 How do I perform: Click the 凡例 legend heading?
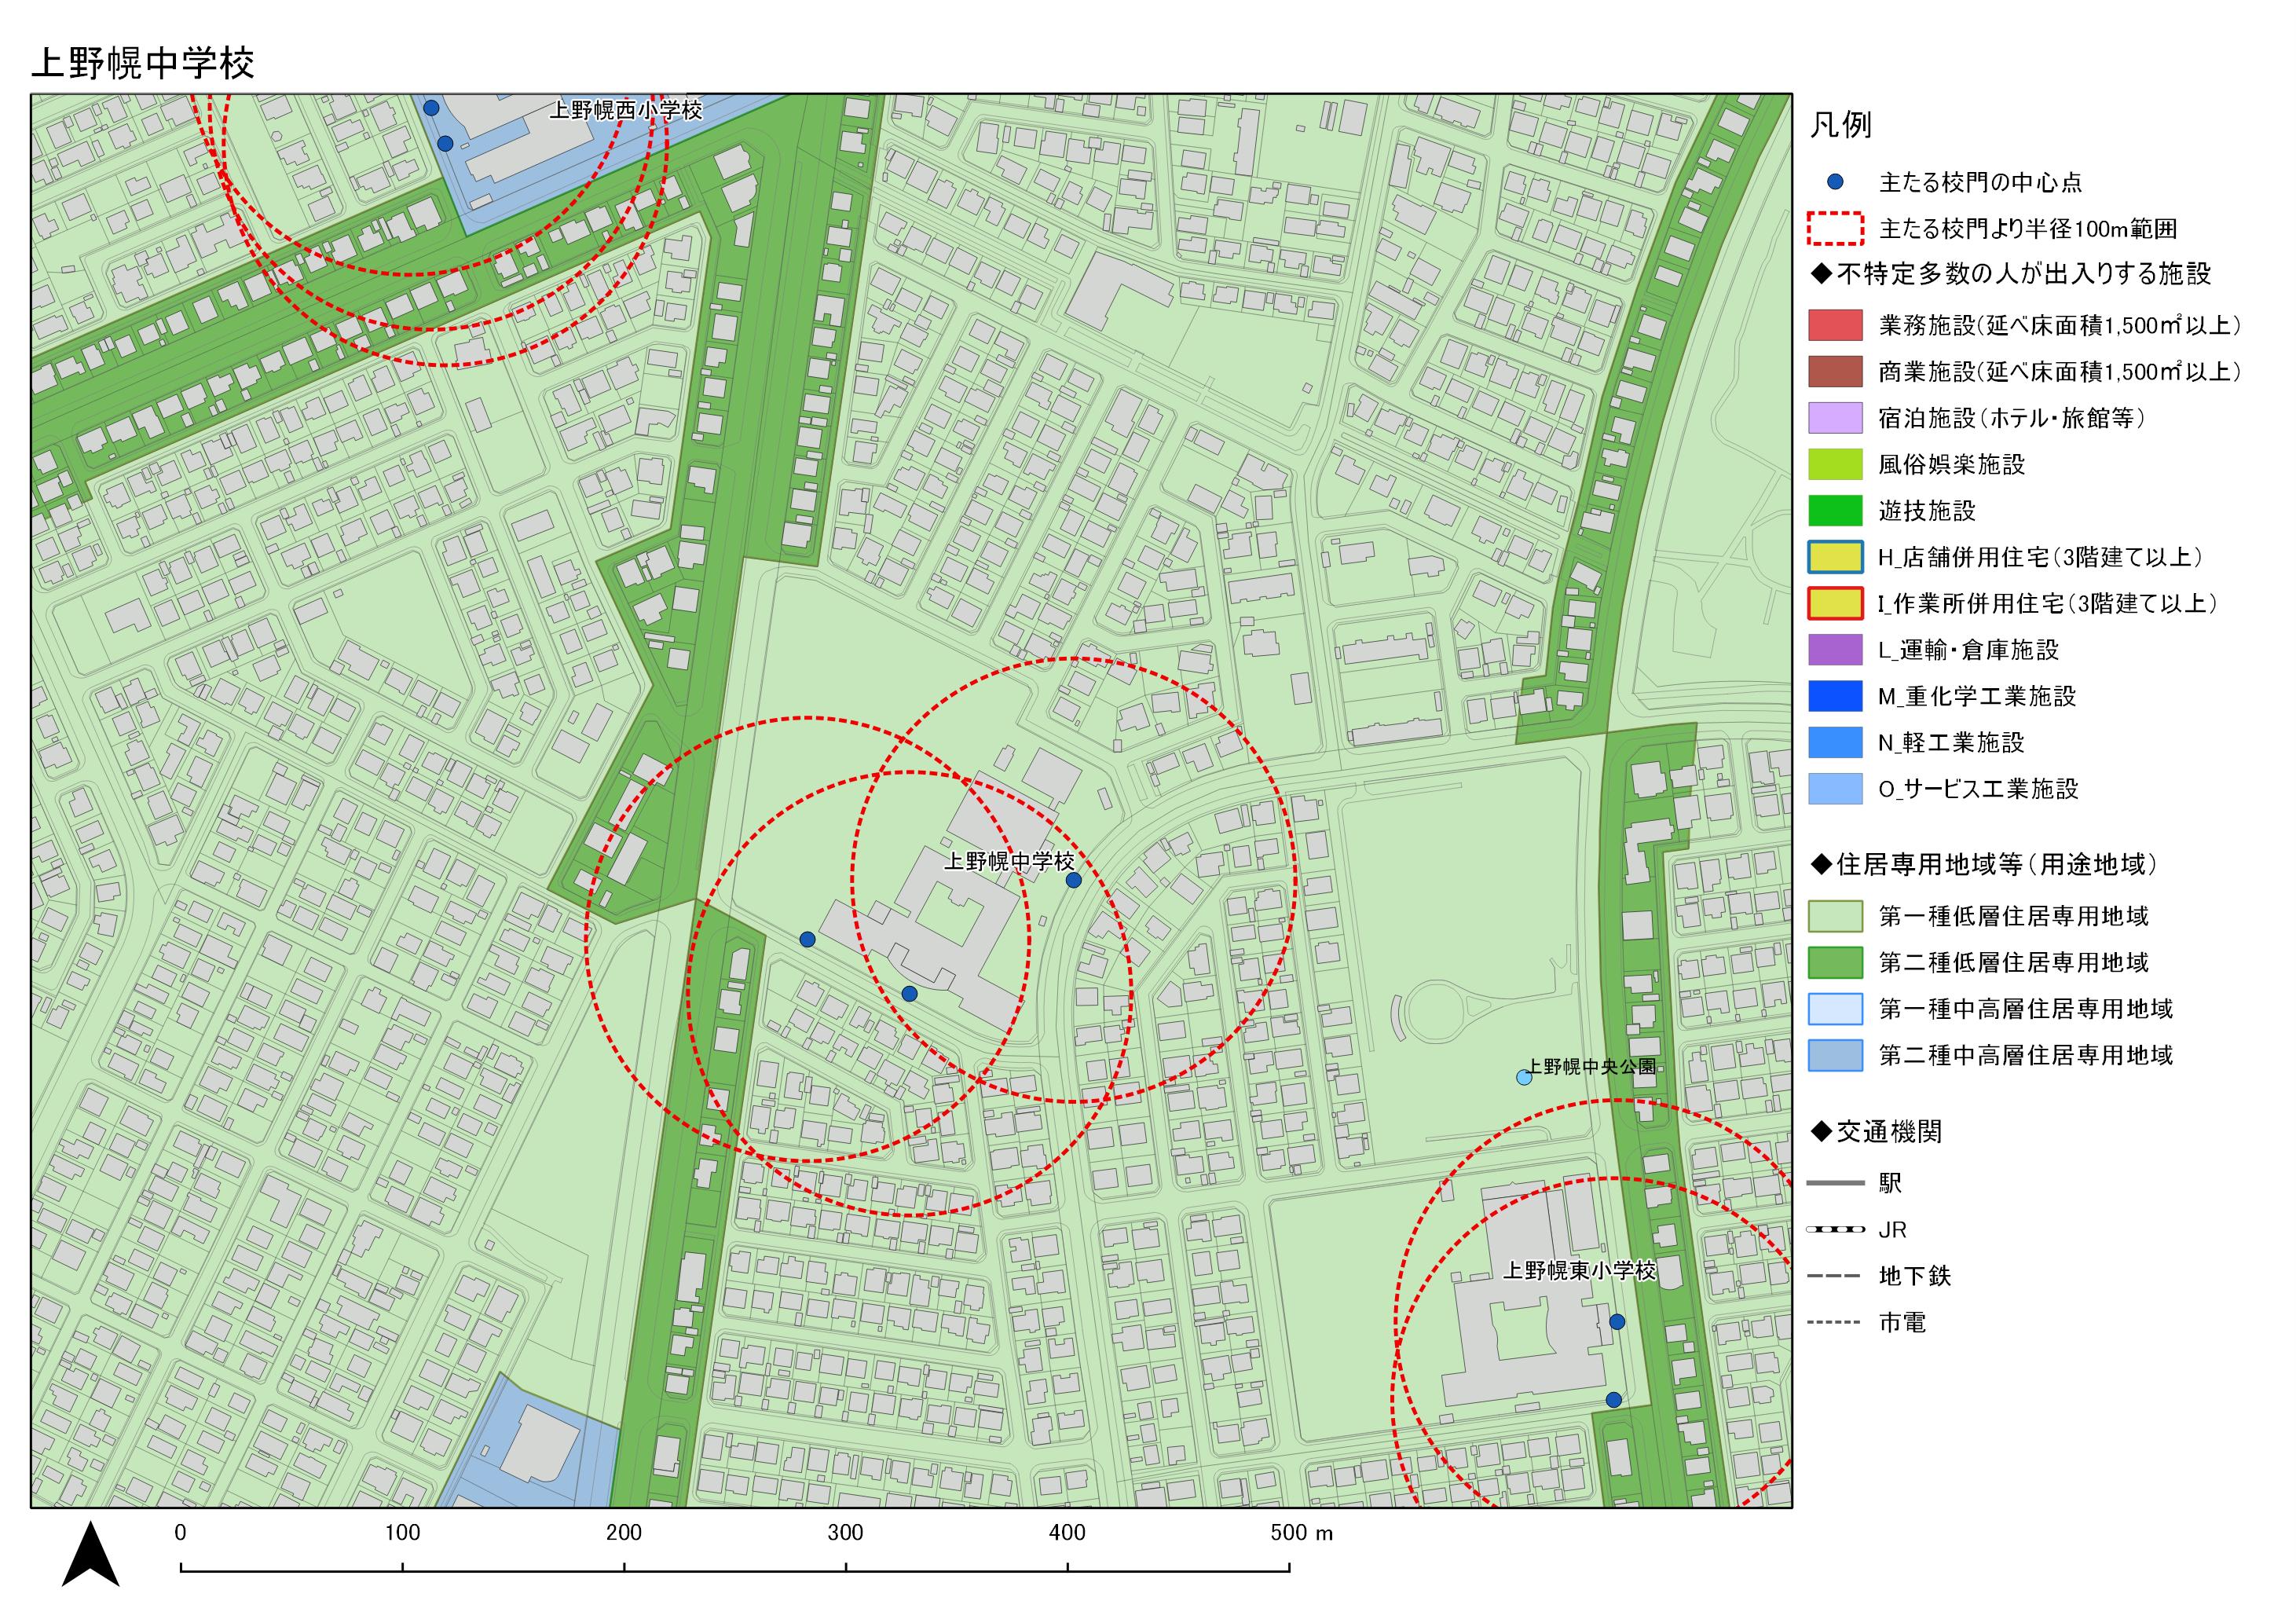pyautogui.click(x=1840, y=125)
